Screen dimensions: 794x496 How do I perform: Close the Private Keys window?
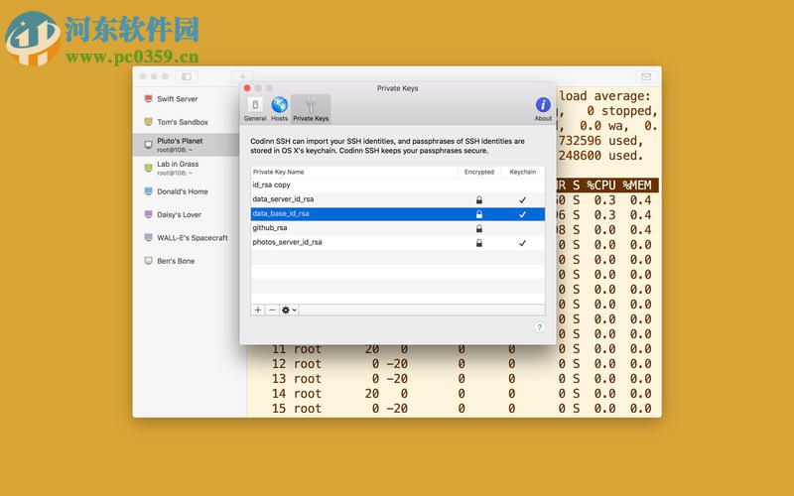(x=247, y=88)
